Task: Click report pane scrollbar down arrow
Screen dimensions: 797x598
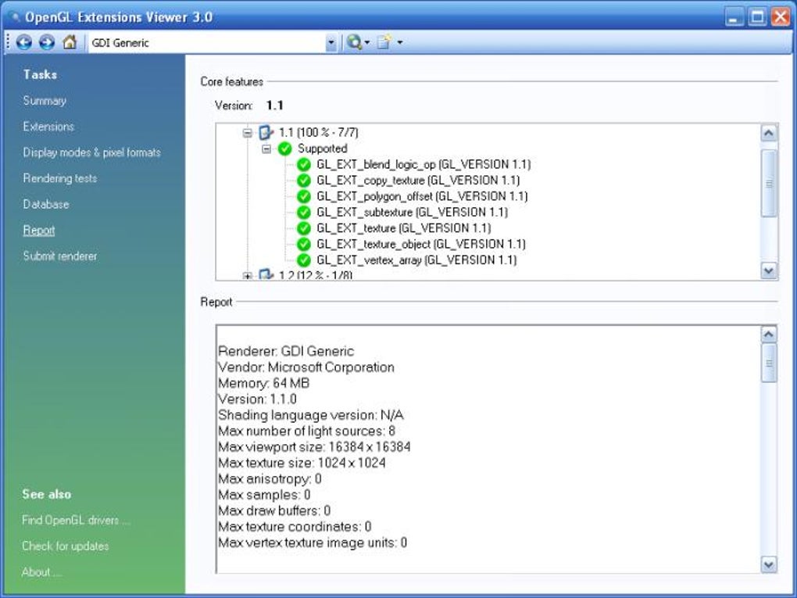Action: pyautogui.click(x=769, y=564)
